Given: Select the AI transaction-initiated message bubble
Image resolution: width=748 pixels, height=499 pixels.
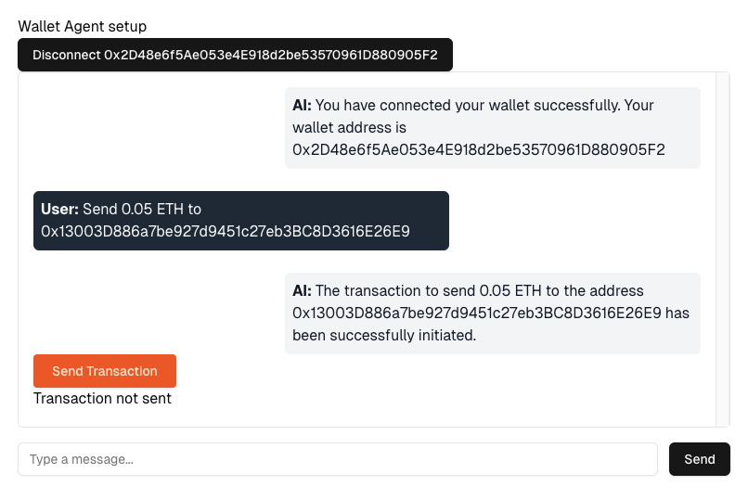Looking at the screenshot, I should click(492, 313).
